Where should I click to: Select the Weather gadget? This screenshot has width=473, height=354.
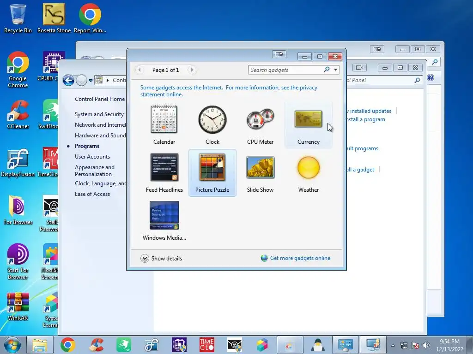pyautogui.click(x=308, y=173)
